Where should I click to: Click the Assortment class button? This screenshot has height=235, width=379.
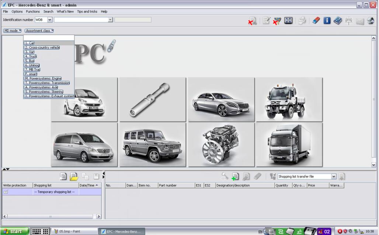[x=39, y=31]
